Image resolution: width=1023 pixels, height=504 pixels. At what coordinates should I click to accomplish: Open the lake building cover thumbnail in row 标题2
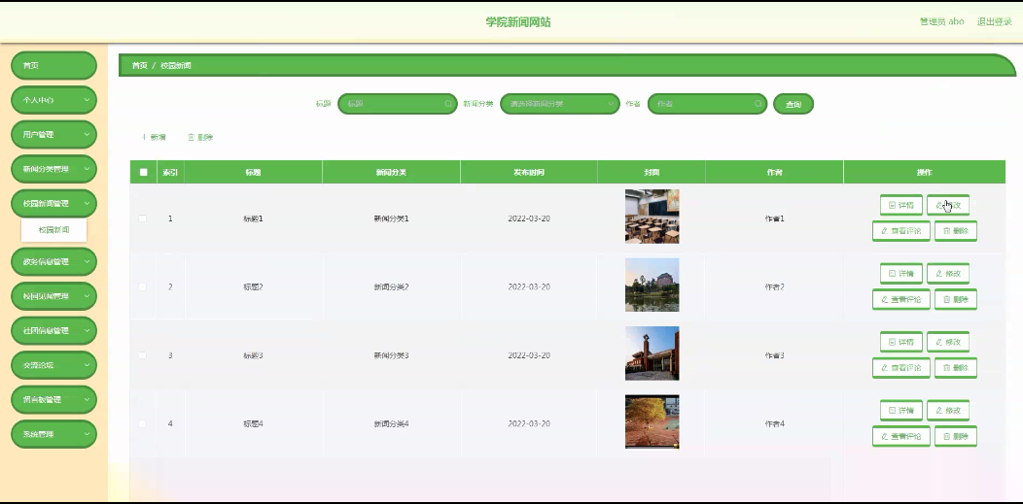(652, 285)
